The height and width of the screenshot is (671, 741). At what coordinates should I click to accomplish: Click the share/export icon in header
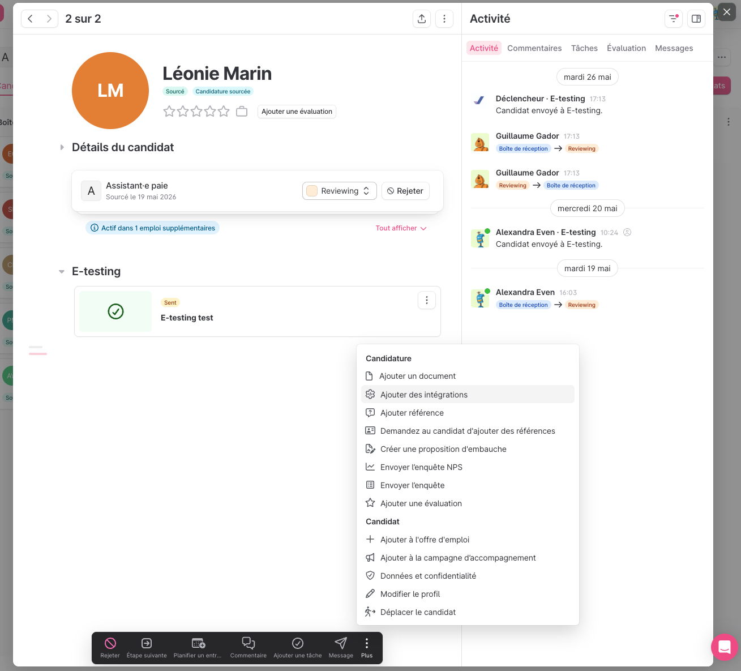422,19
